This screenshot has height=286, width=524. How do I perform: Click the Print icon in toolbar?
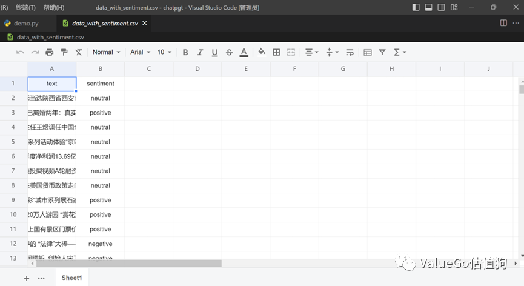click(x=50, y=52)
